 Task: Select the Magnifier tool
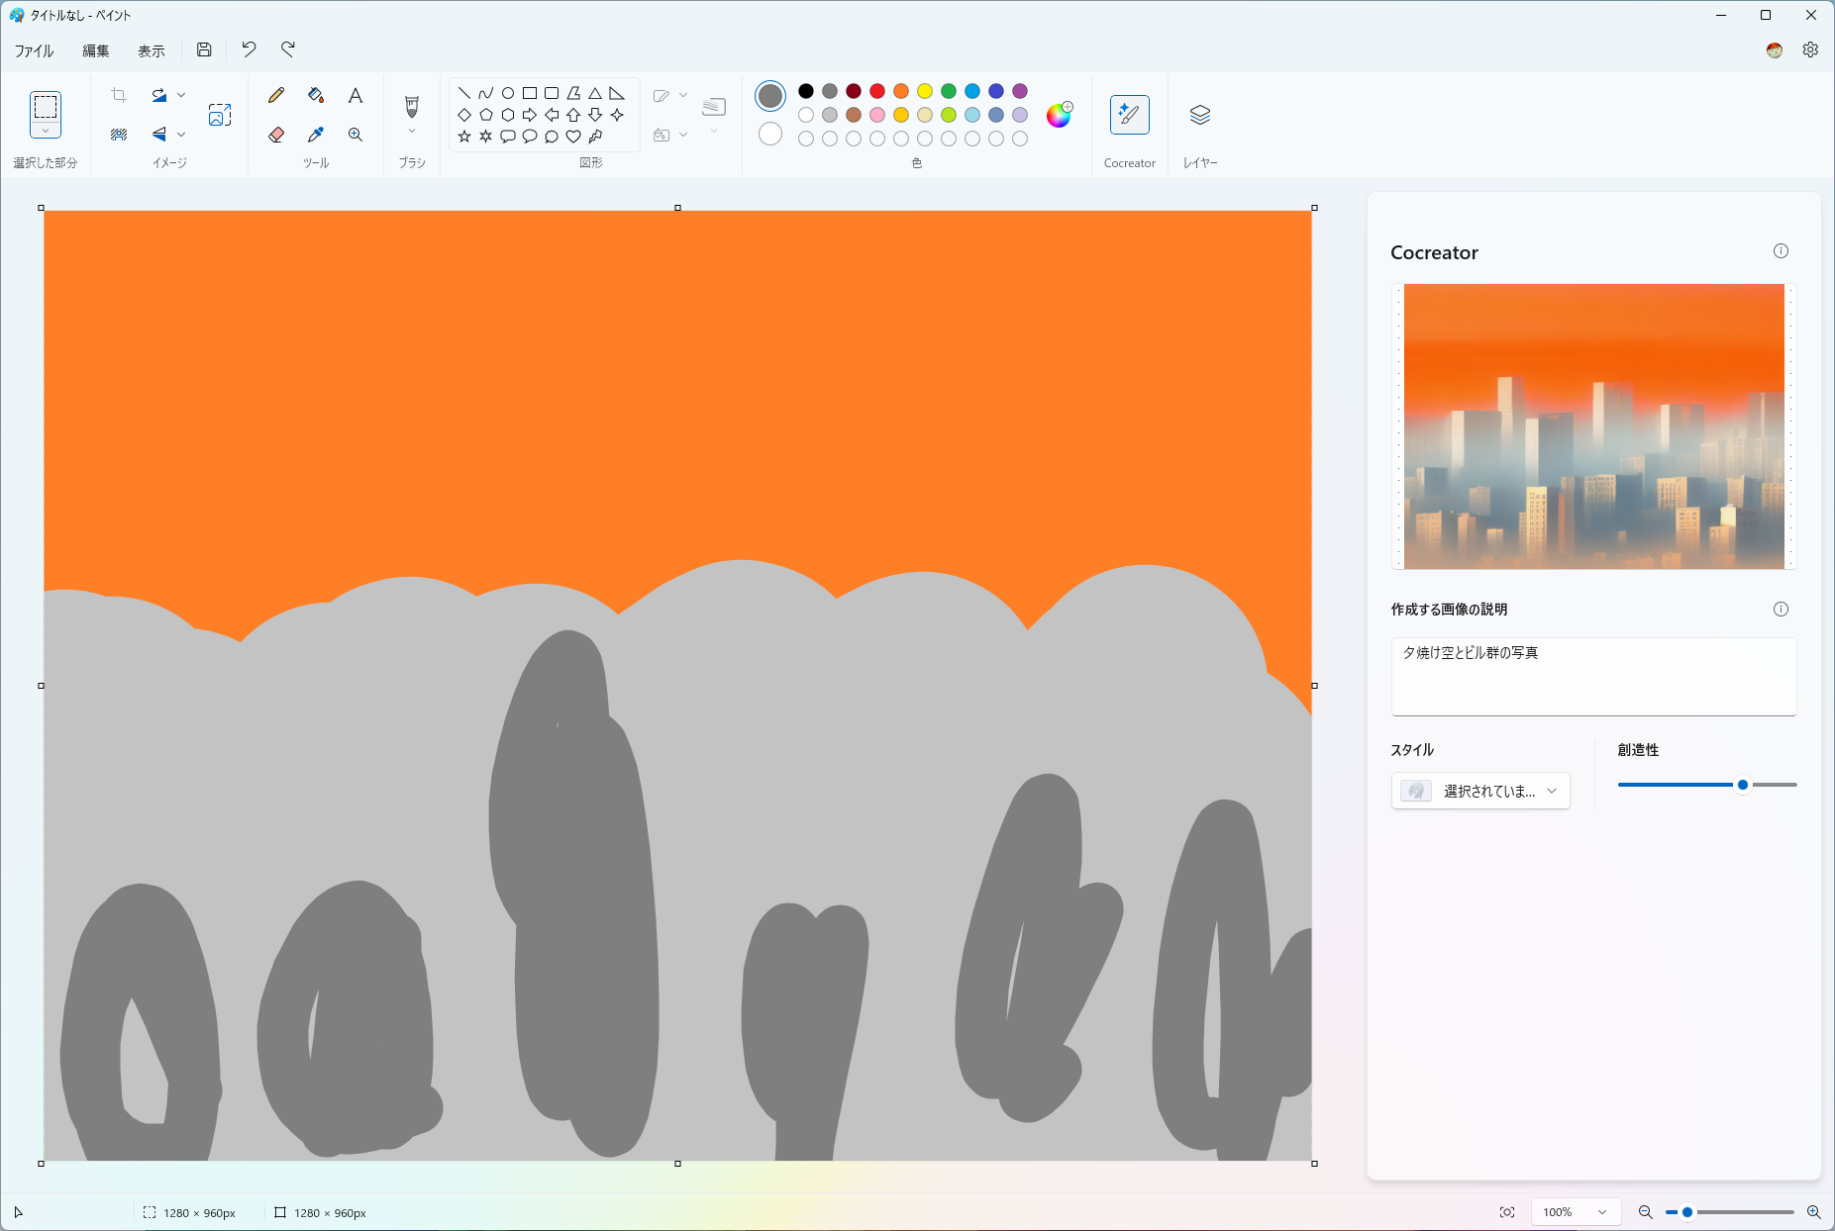click(356, 135)
